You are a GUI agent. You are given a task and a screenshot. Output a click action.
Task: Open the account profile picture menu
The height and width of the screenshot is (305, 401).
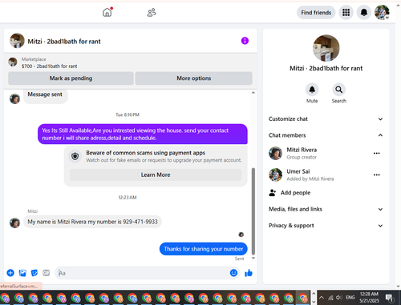click(382, 12)
